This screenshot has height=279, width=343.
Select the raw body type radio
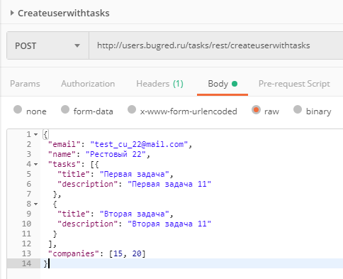click(x=256, y=109)
